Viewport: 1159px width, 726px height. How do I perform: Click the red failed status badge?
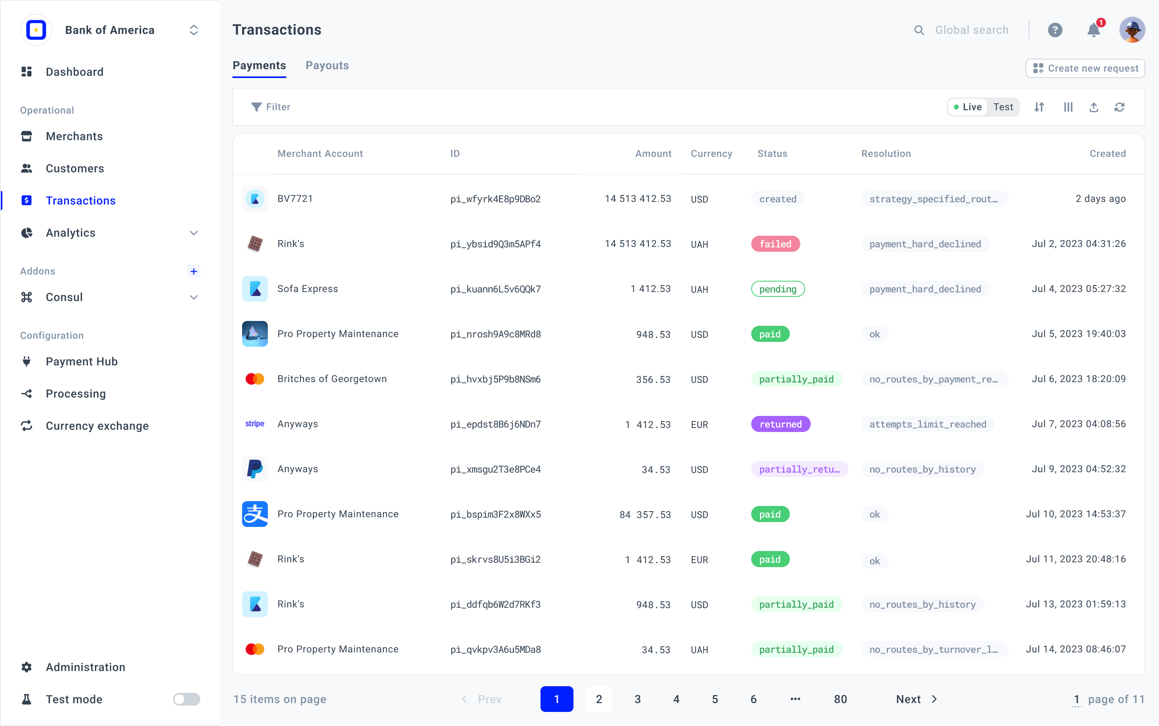tap(775, 244)
